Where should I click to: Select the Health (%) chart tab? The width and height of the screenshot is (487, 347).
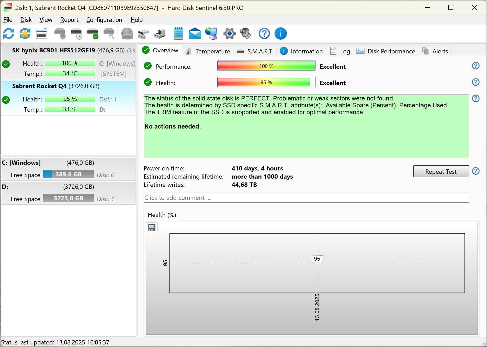pos(162,215)
